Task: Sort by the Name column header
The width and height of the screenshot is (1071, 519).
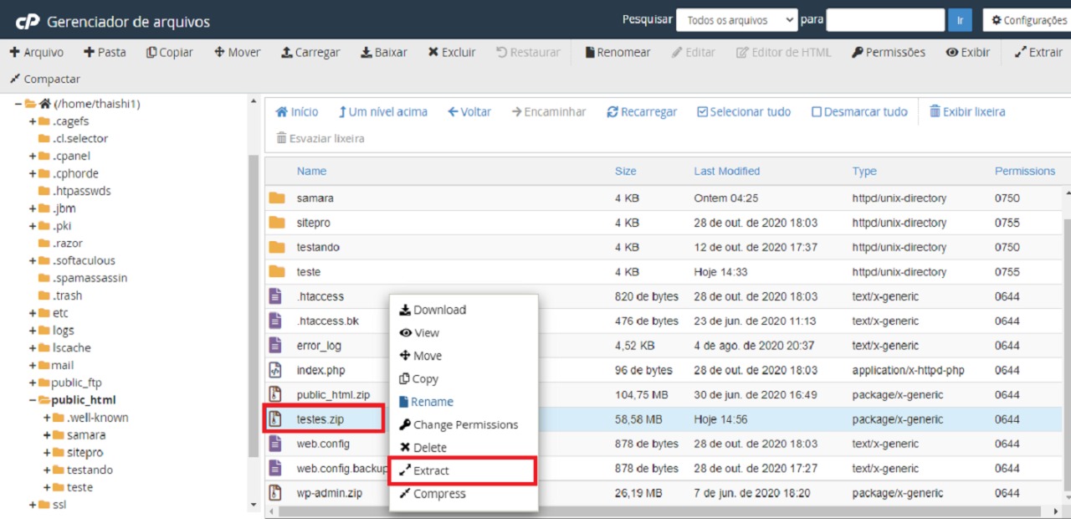Action: click(x=311, y=171)
